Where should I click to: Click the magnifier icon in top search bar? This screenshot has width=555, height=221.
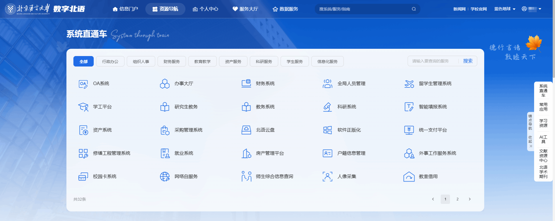pyautogui.click(x=414, y=9)
